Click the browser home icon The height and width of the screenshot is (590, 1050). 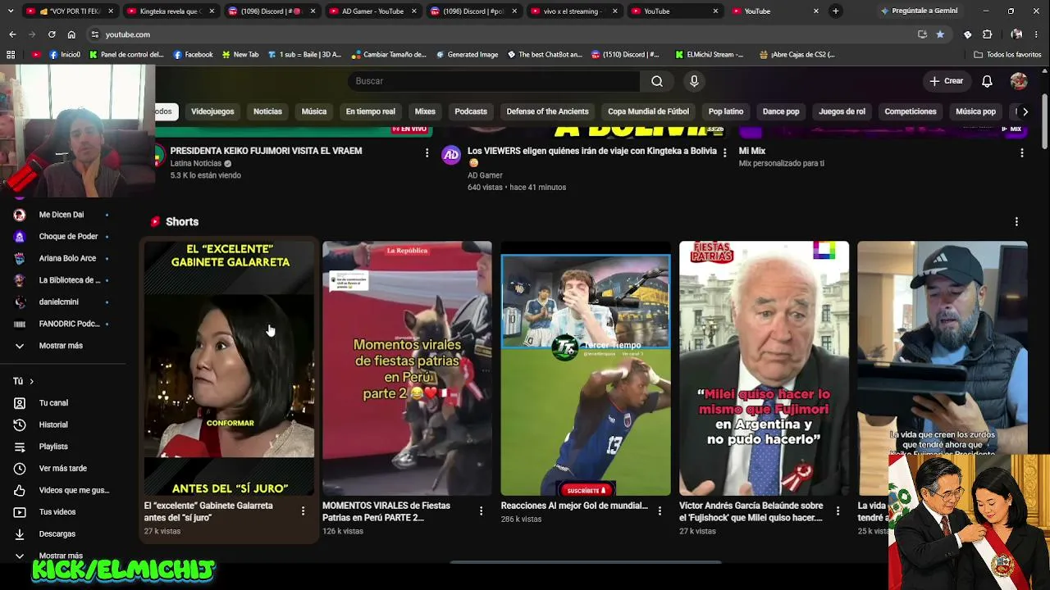tap(71, 34)
